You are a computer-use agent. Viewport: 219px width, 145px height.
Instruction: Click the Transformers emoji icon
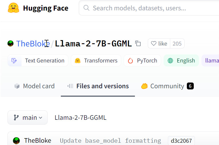(x=77, y=60)
